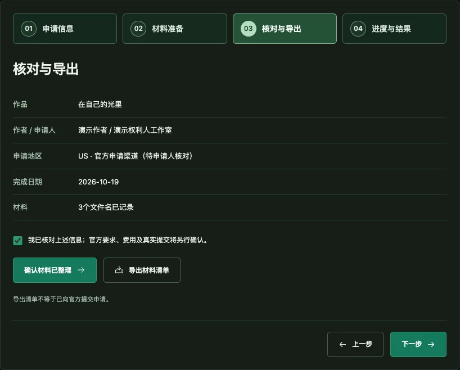Go to step 01 申请信息
The image size is (460, 370).
click(x=65, y=29)
